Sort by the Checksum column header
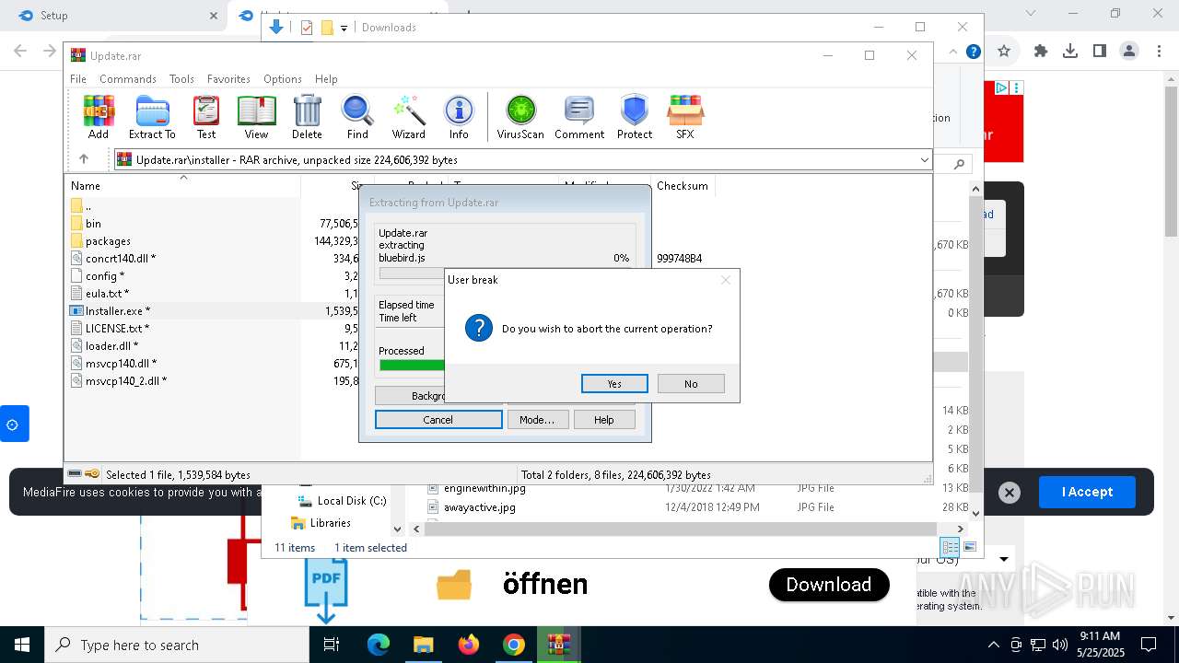The image size is (1179, 663). (683, 186)
